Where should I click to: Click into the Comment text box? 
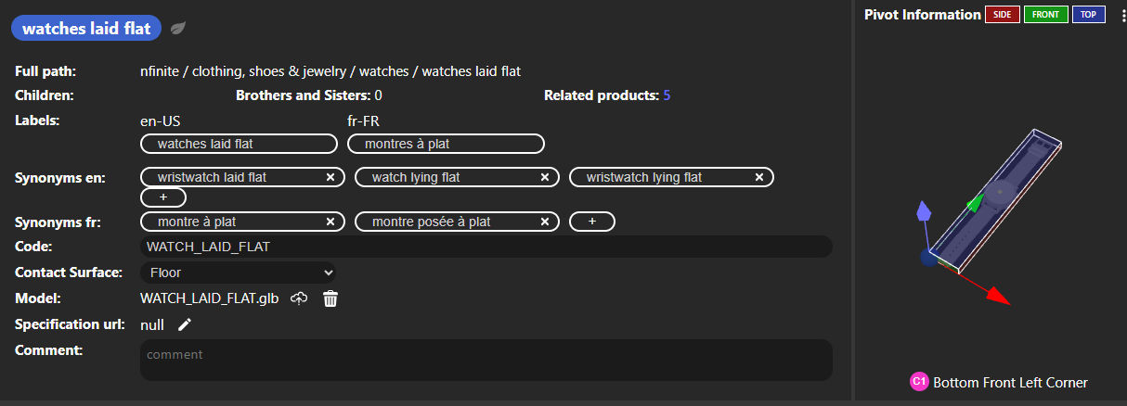(486, 360)
